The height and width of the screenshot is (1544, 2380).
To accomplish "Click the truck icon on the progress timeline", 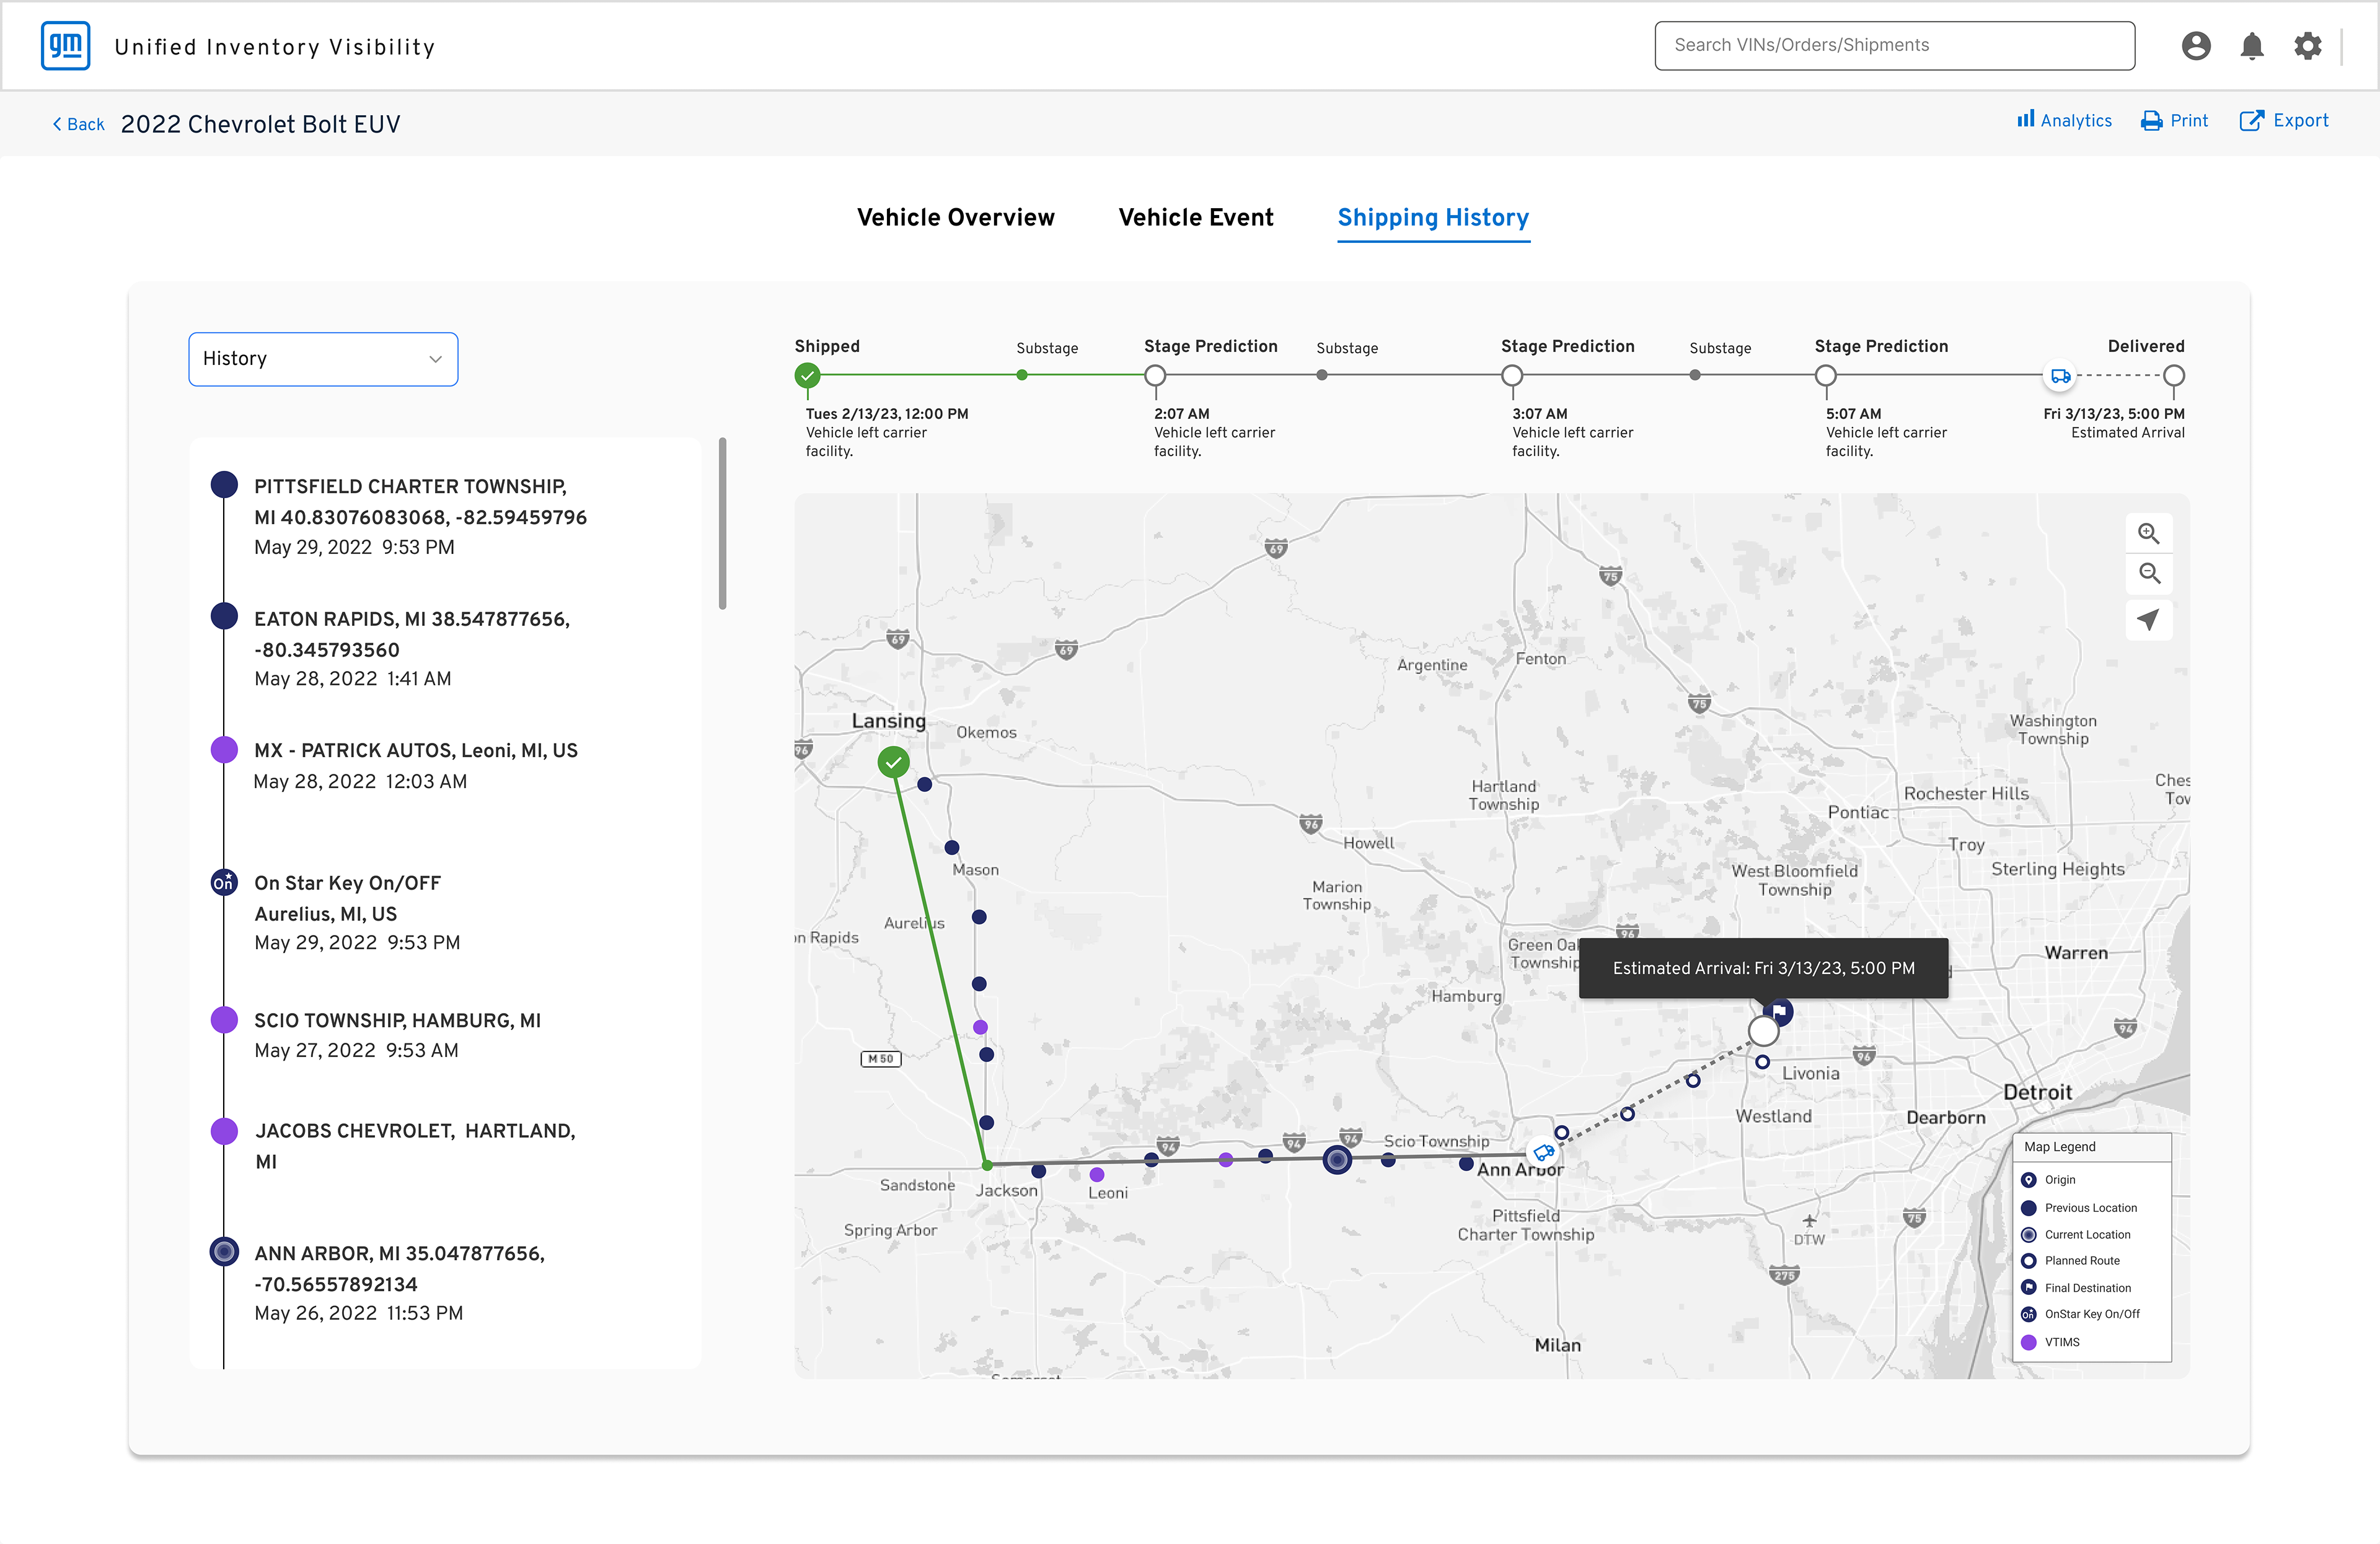I will point(2060,375).
